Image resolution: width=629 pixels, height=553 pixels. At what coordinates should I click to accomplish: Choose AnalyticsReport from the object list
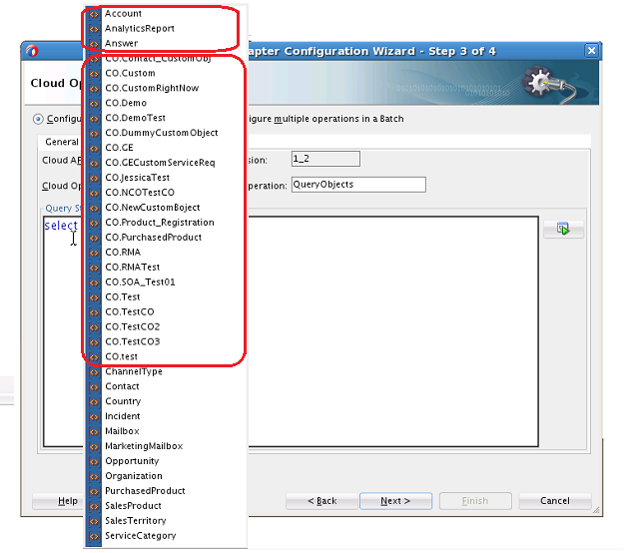click(x=140, y=29)
